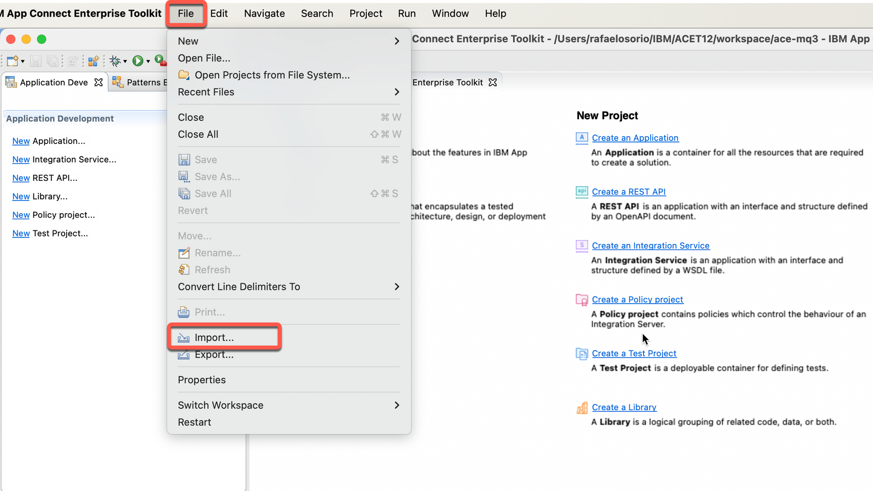Click the Save As disk icon in File menu
Screen dimensions: 873x491
click(184, 177)
